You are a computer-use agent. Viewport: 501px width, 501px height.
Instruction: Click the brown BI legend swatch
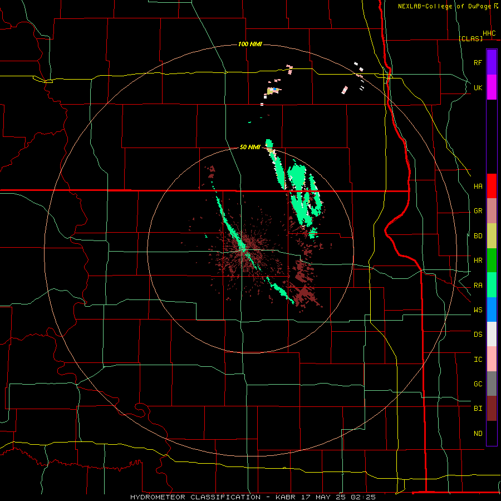click(492, 409)
